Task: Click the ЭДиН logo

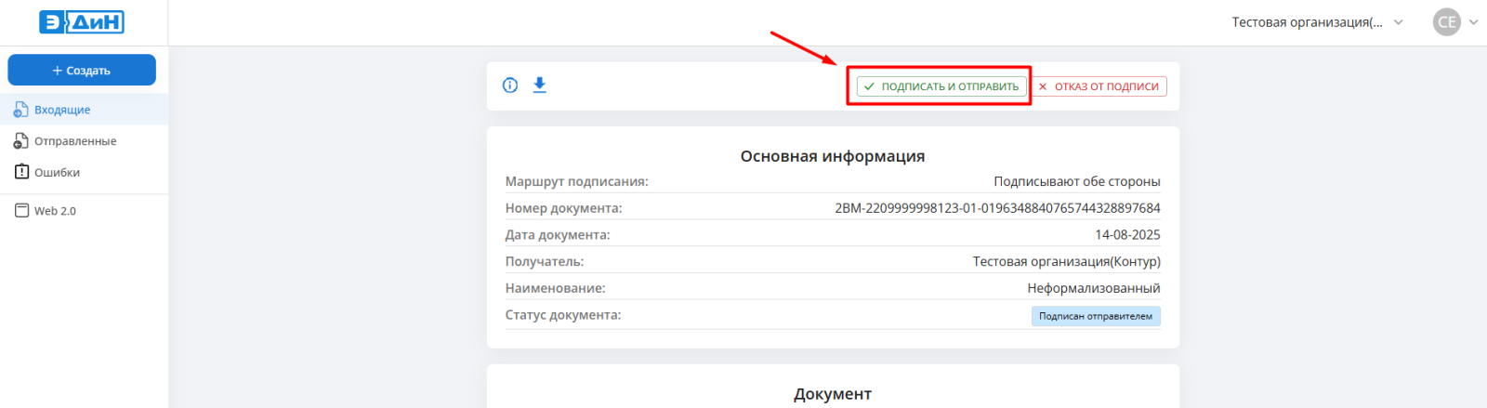Action: tap(82, 22)
